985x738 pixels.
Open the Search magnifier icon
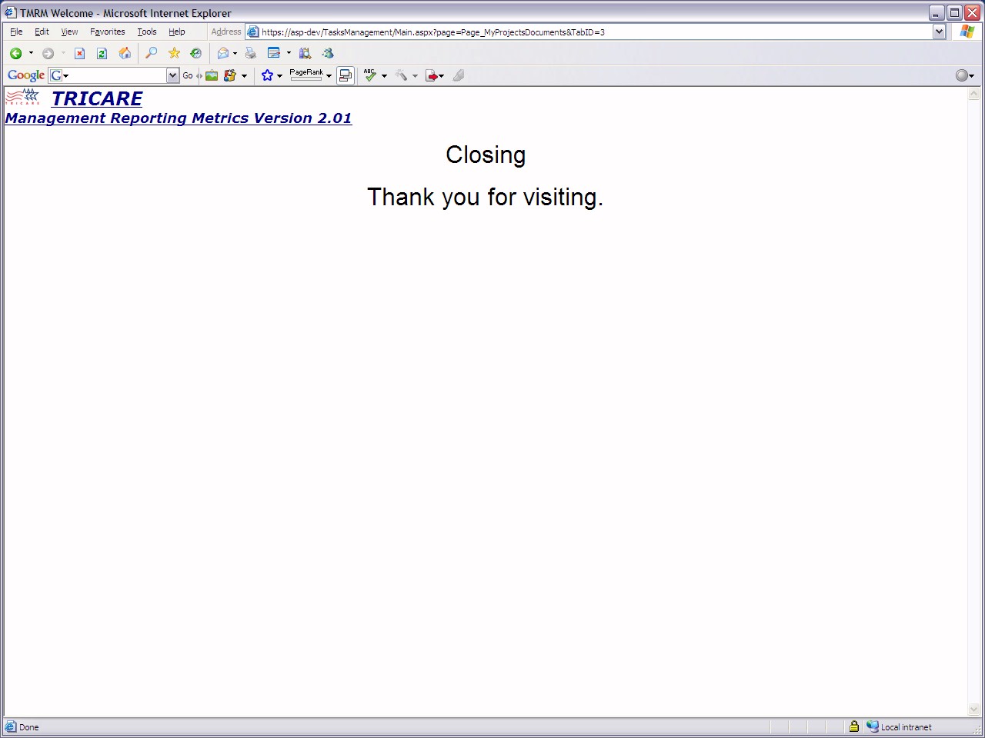pos(152,53)
